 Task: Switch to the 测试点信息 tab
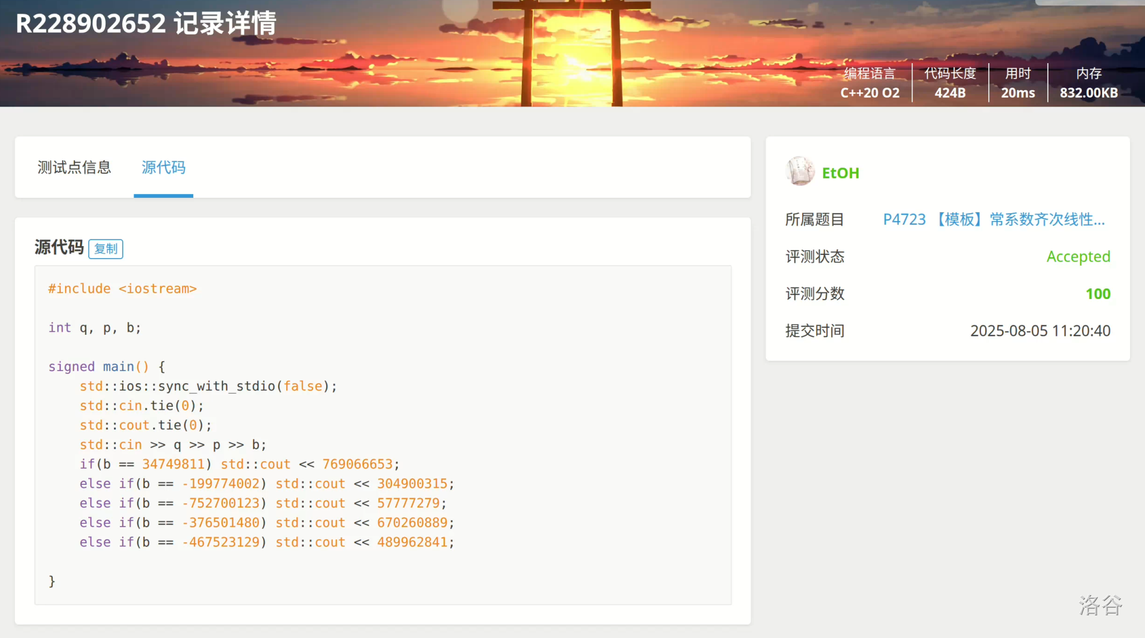(74, 167)
